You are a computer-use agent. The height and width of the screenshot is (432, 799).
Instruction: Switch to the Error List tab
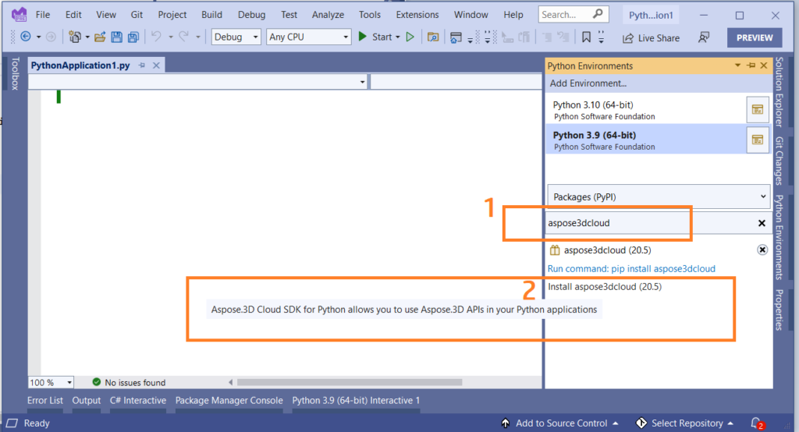[x=45, y=400]
